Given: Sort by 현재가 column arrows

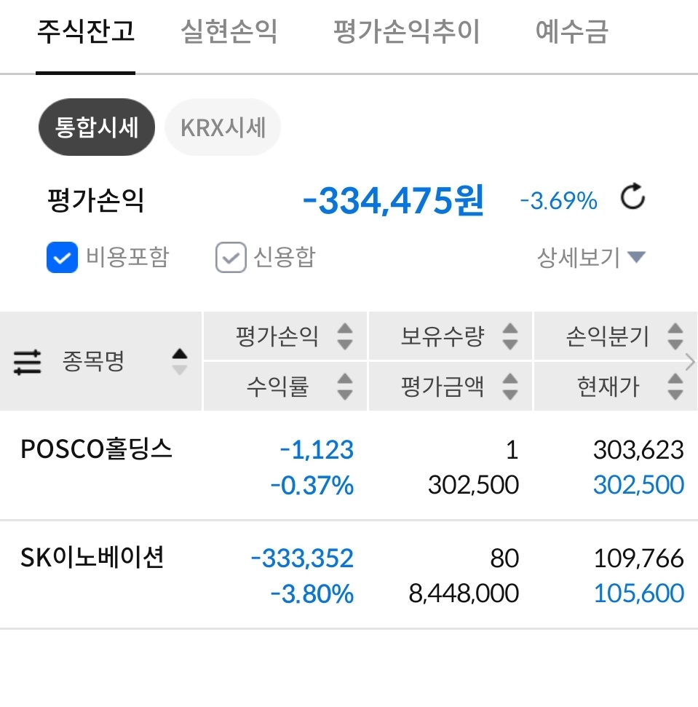Looking at the screenshot, I should pos(675,387).
